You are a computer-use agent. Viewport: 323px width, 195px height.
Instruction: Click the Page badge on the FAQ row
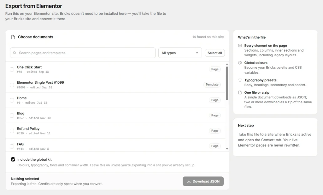(214, 146)
